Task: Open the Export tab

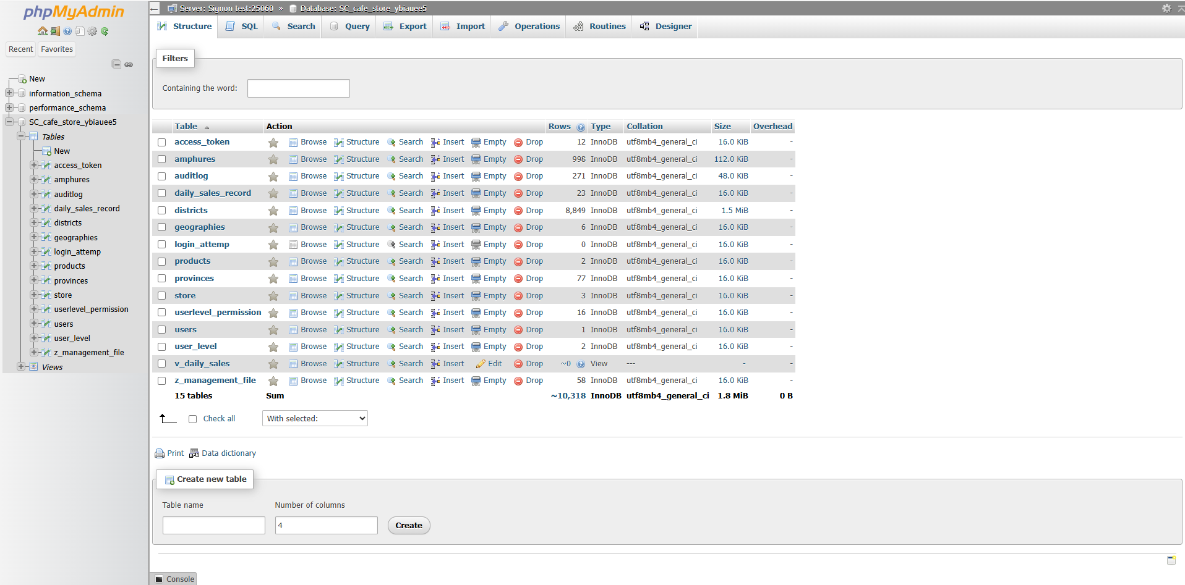Action: tap(405, 27)
